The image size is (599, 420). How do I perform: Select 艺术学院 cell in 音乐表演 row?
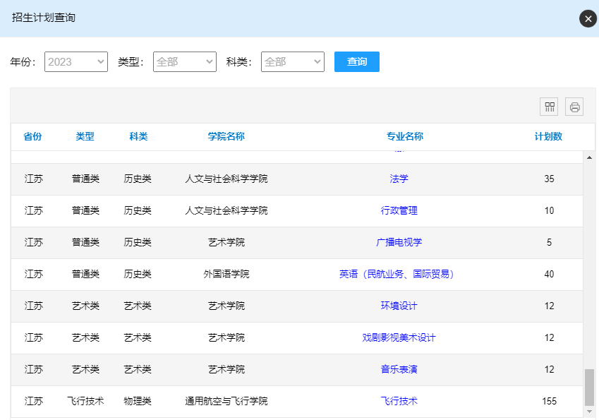[226, 369]
